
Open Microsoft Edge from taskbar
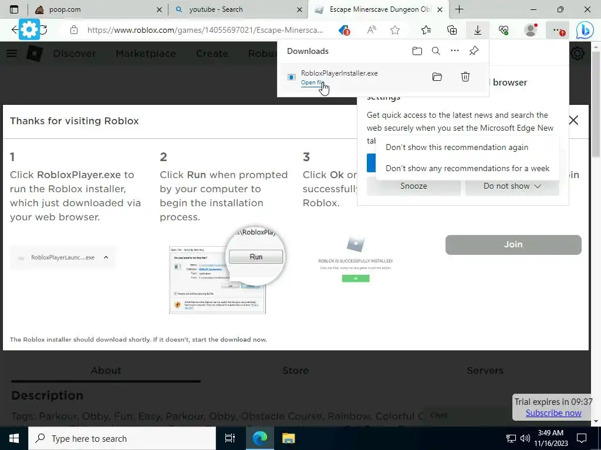coord(259,438)
